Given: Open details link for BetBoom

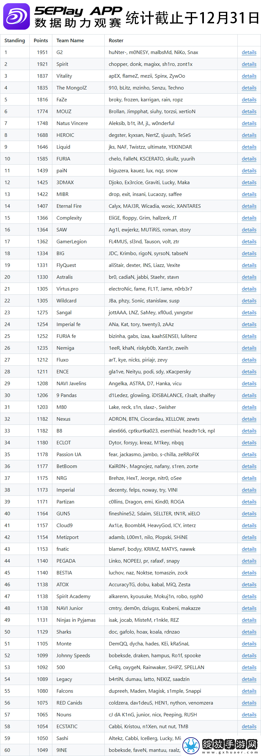Looking at the screenshot, I should [x=249, y=466].
